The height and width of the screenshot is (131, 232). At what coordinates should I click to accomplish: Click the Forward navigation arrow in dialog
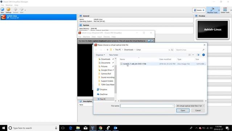(x=101, y=50)
